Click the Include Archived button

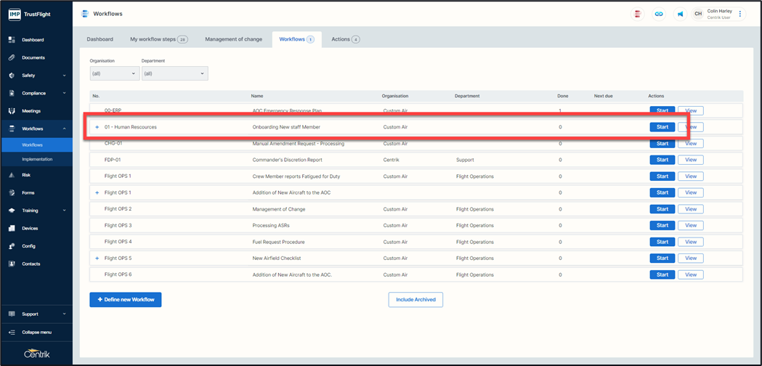coord(416,300)
